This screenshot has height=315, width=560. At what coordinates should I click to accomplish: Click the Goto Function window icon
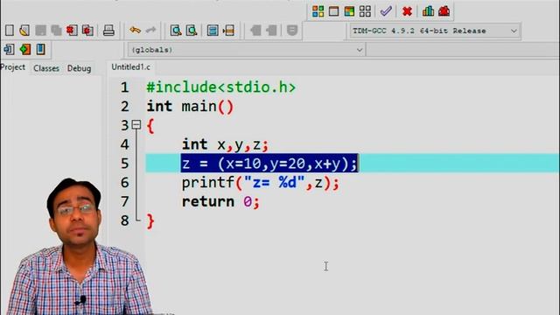click(x=213, y=31)
